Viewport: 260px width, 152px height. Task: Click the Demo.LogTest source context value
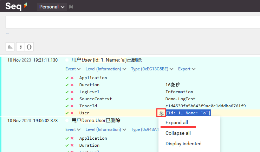(x=180, y=99)
